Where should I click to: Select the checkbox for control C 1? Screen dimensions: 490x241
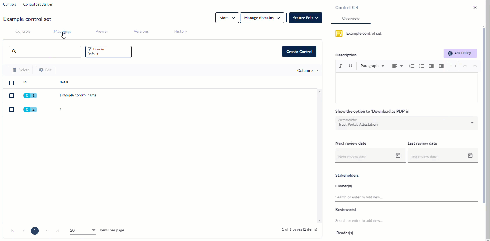(x=12, y=96)
